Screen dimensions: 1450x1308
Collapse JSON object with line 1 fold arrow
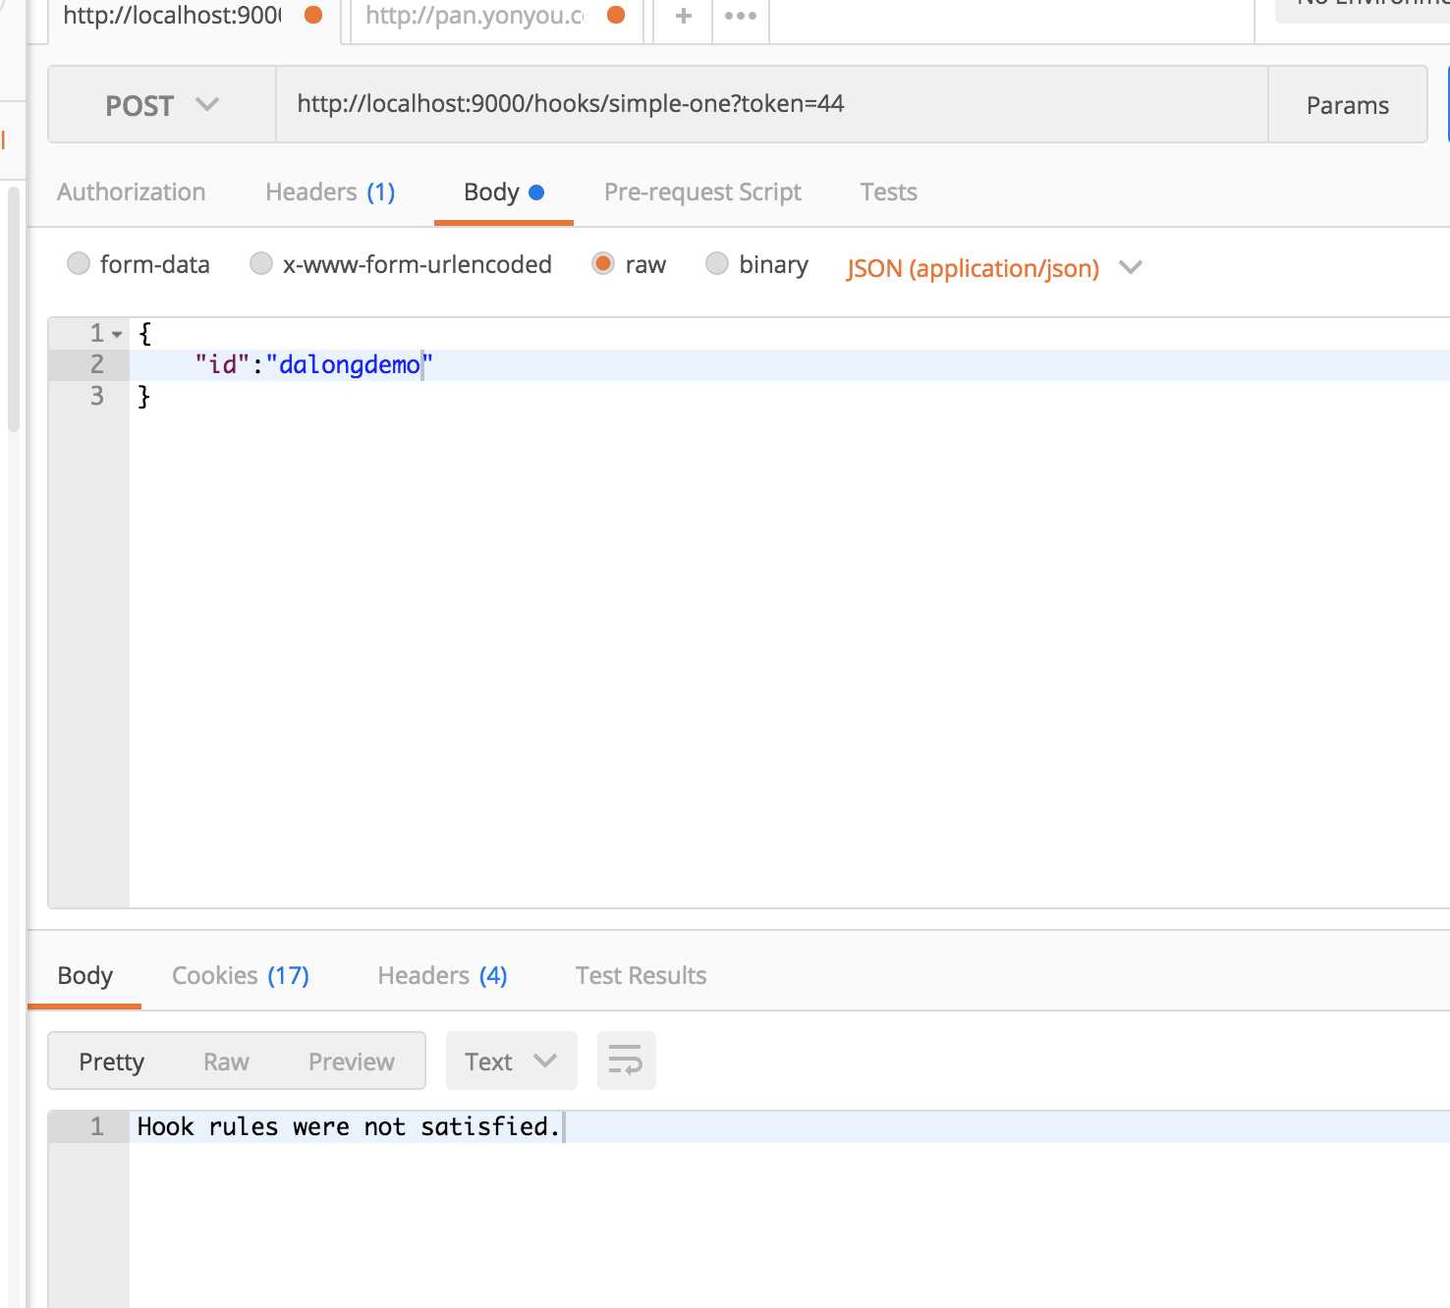[117, 334]
